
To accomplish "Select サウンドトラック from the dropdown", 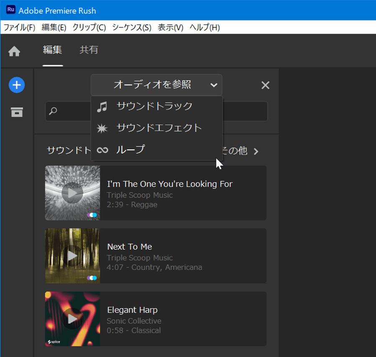I will [157, 106].
